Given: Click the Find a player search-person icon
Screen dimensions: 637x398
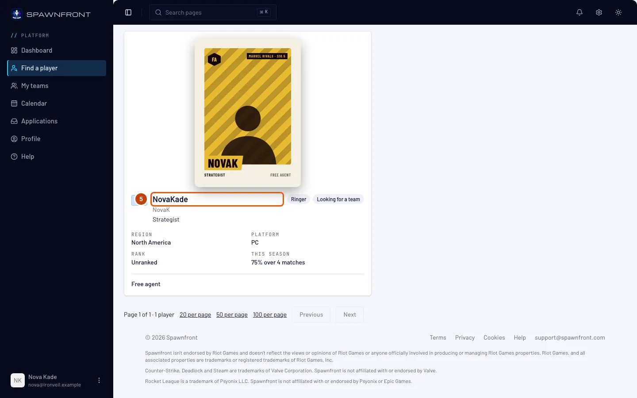Looking at the screenshot, I should 14,68.
